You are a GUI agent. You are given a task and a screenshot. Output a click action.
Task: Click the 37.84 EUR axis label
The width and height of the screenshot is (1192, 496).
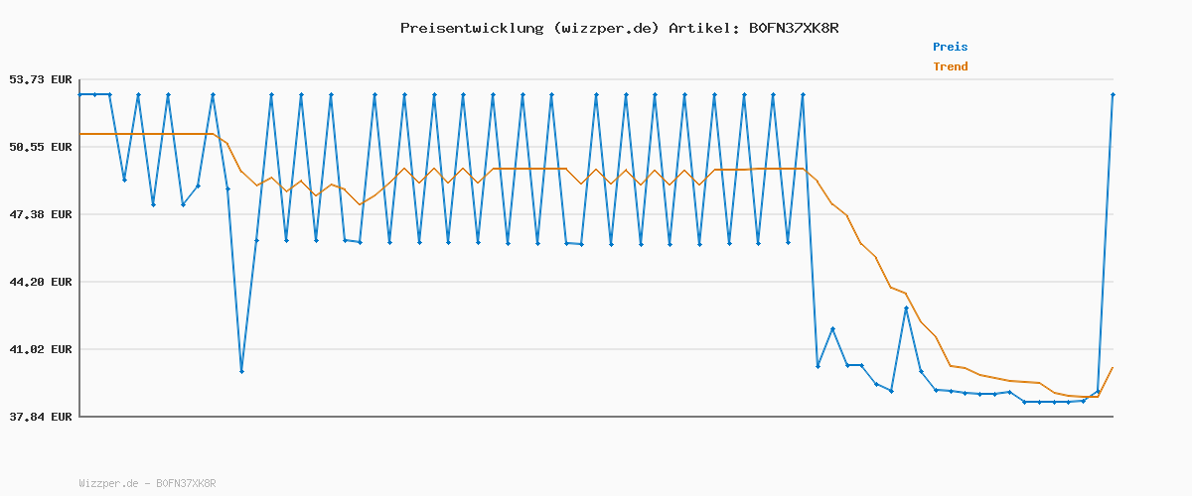click(40, 417)
